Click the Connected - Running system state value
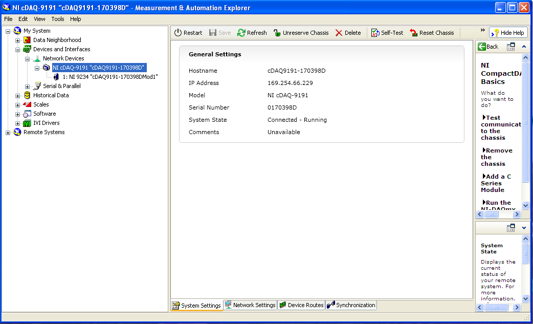Viewport: 533px width, 324px height. coord(297,120)
